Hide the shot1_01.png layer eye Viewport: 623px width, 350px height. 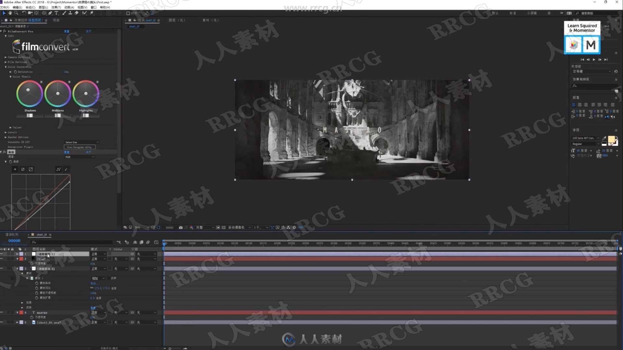tap(2, 322)
